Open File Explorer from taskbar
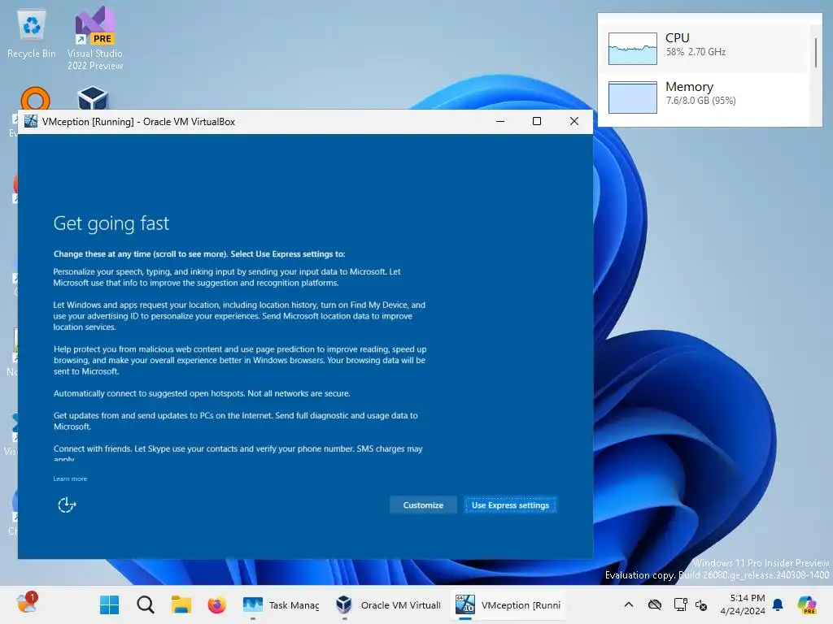Image resolution: width=833 pixels, height=624 pixels. 181,604
